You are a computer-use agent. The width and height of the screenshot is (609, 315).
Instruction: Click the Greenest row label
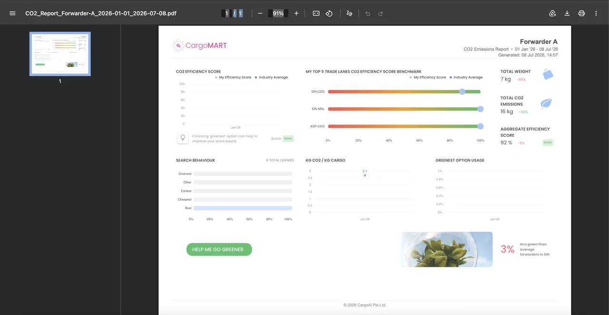tap(185, 174)
